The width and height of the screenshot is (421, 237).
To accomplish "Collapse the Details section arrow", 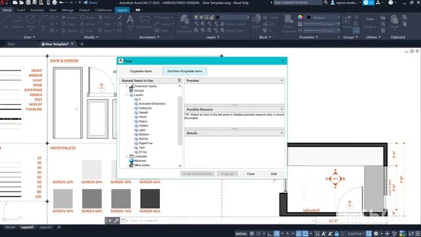I will pos(282,133).
